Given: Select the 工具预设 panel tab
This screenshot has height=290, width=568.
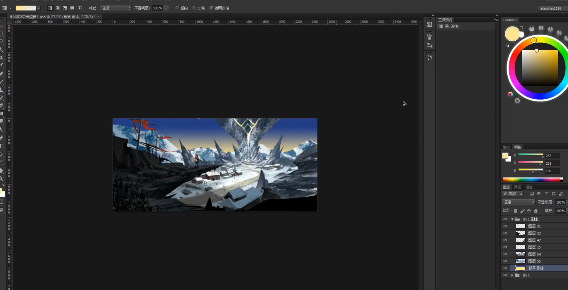Looking at the screenshot, I should coord(445,20).
